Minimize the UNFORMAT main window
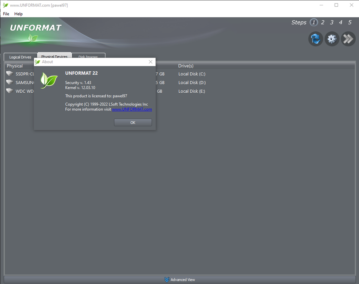359x284 pixels. point(321,5)
